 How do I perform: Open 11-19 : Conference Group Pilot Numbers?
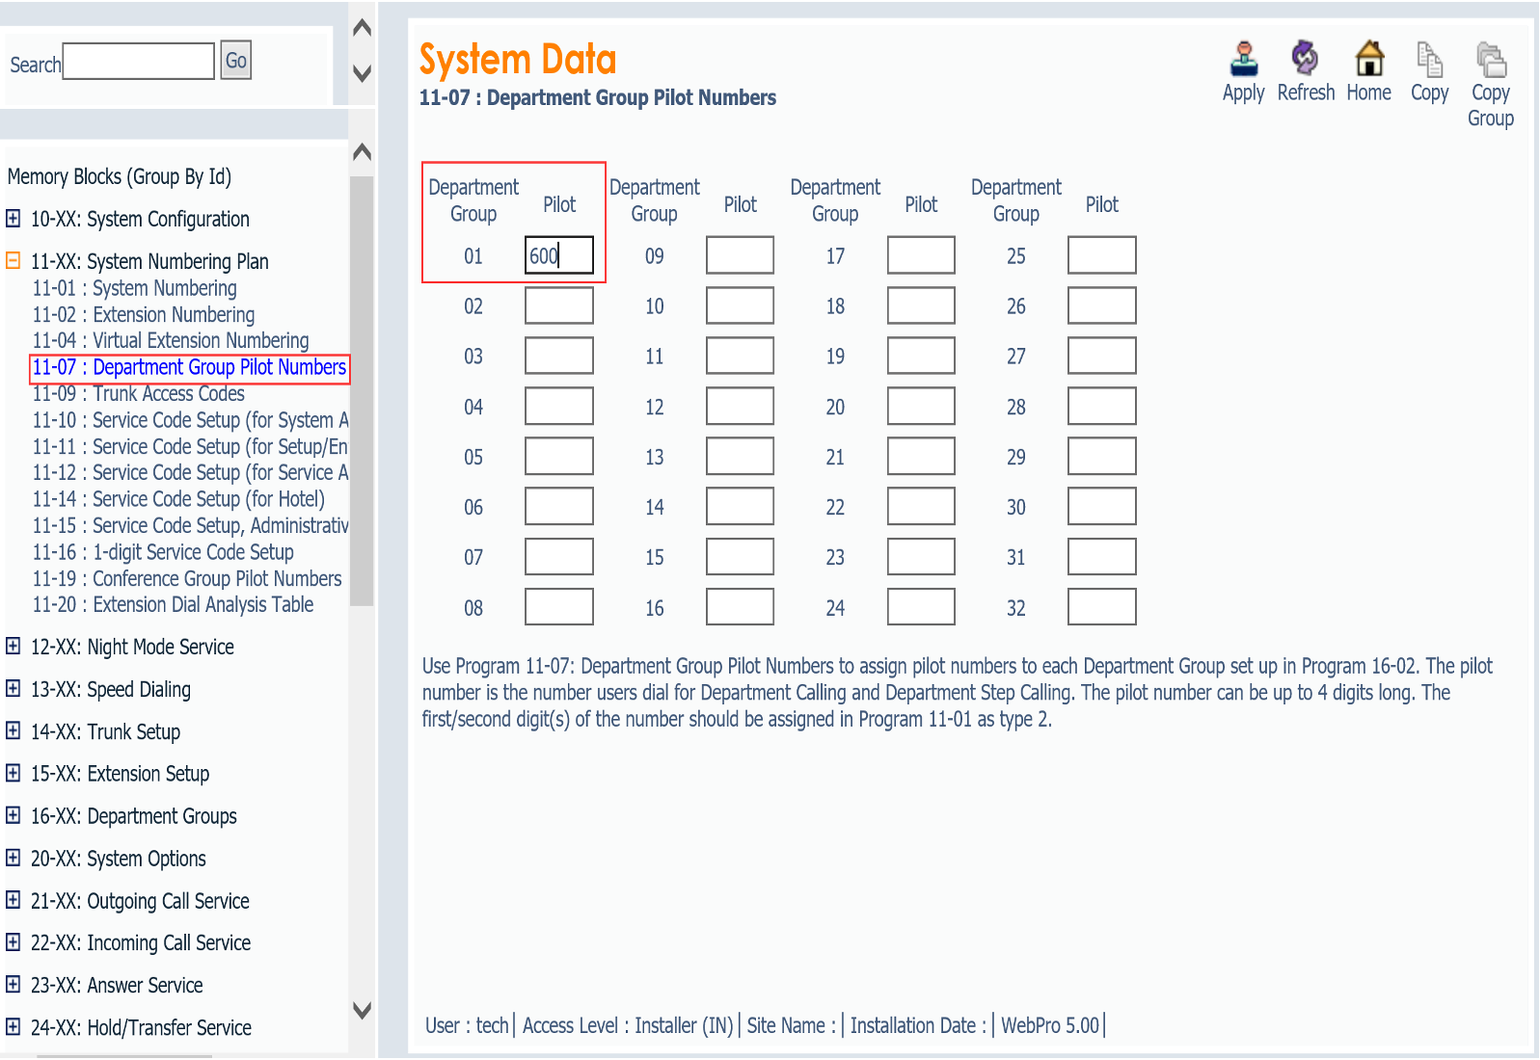pyautogui.click(x=187, y=578)
